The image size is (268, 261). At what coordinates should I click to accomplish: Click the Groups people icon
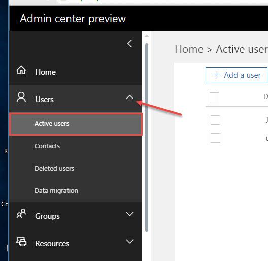pyautogui.click(x=21, y=214)
